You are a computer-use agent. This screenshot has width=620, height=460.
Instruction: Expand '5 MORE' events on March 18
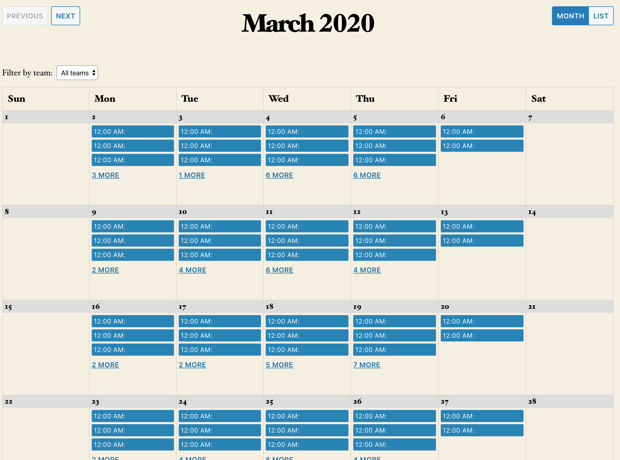click(279, 364)
